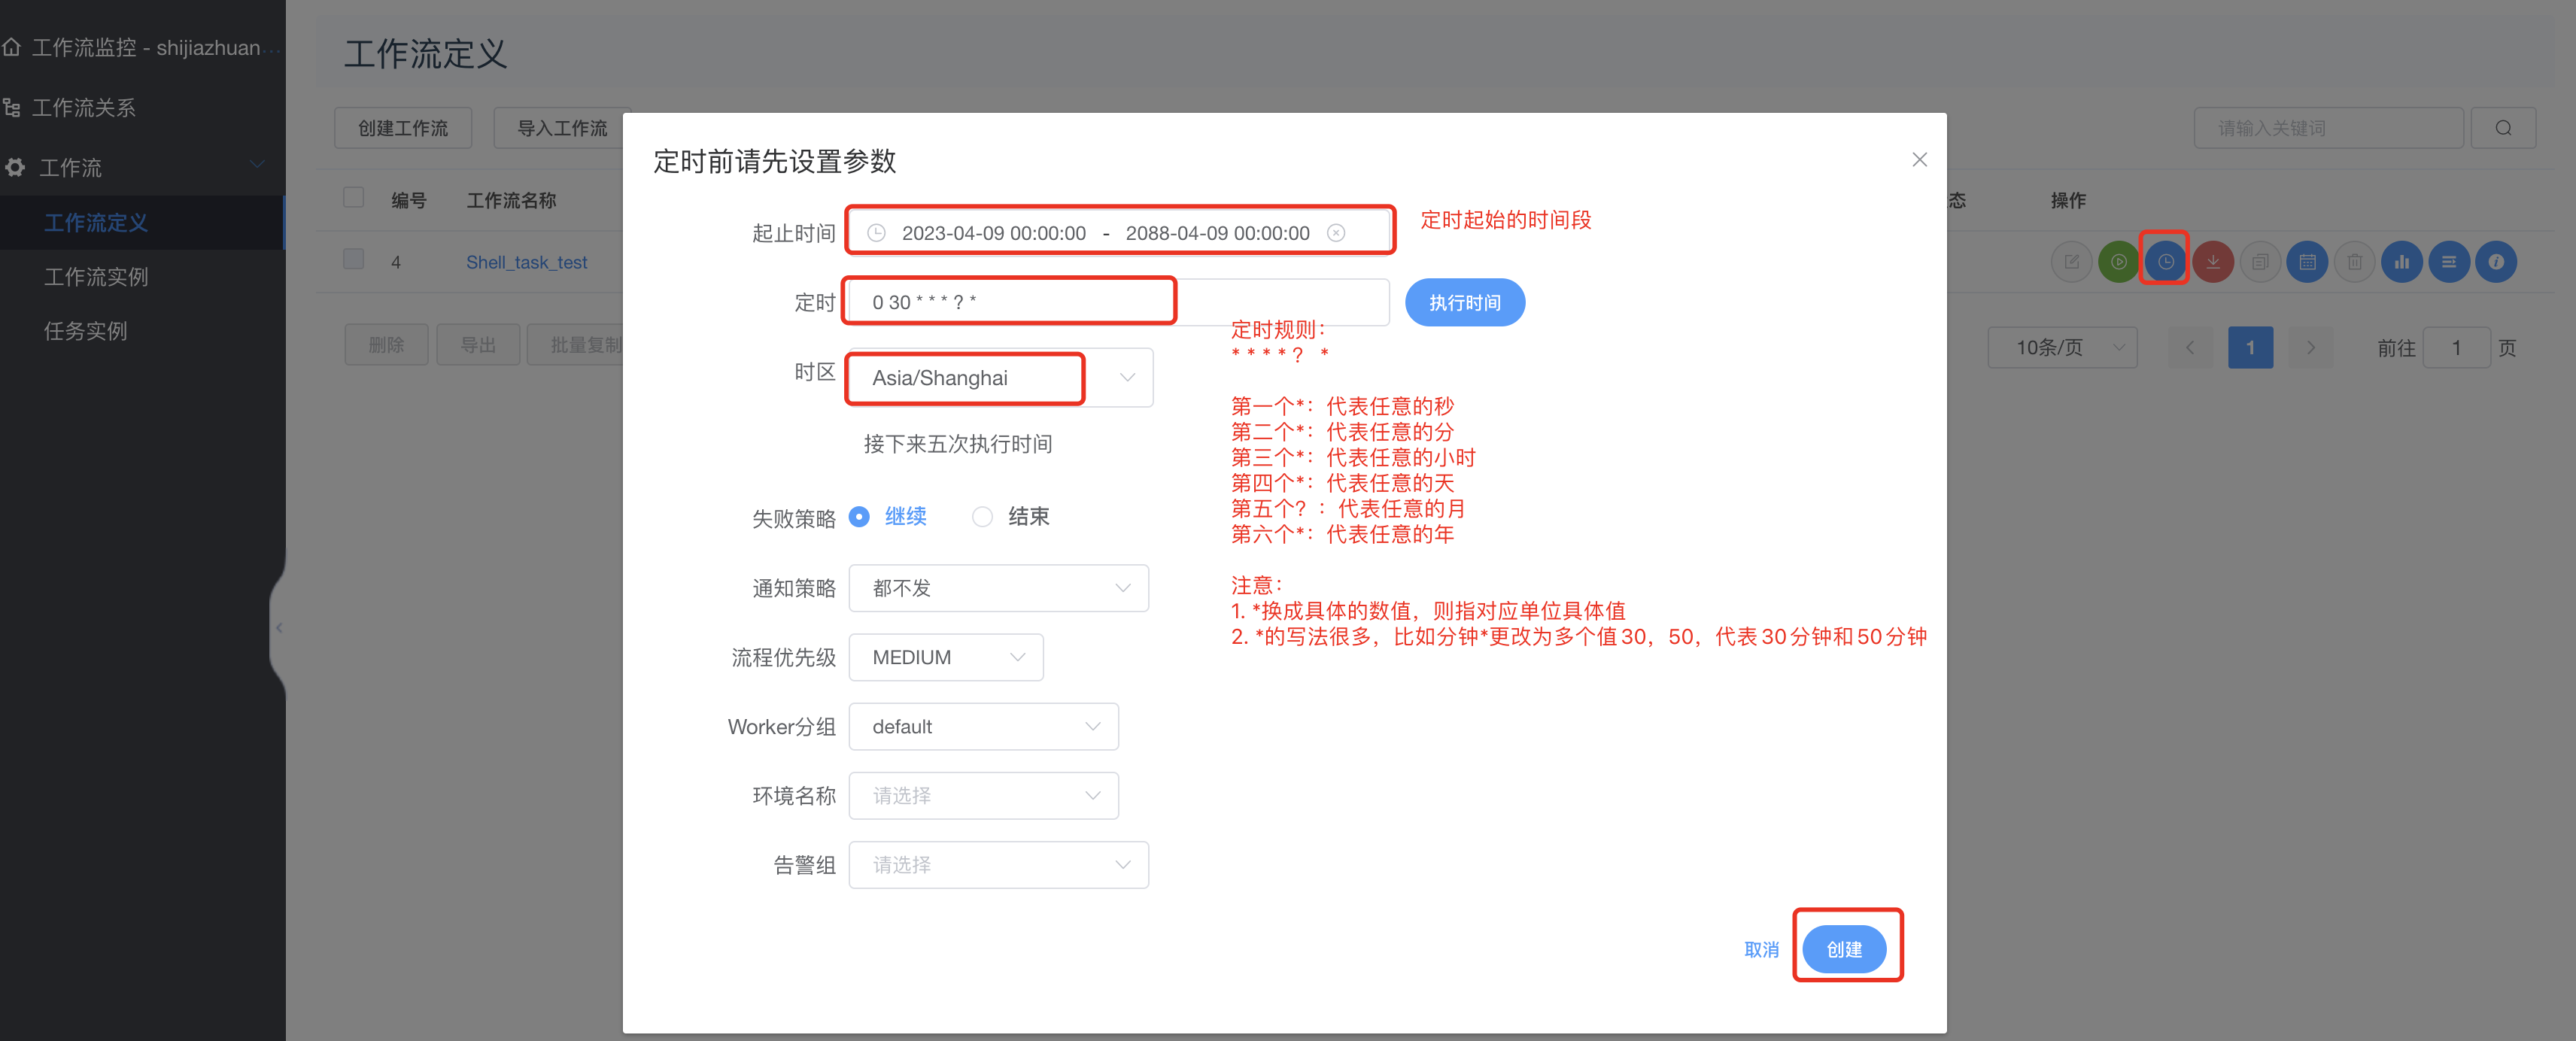
Task: Open 任务实例 in the sidebar
Action: coord(85,331)
